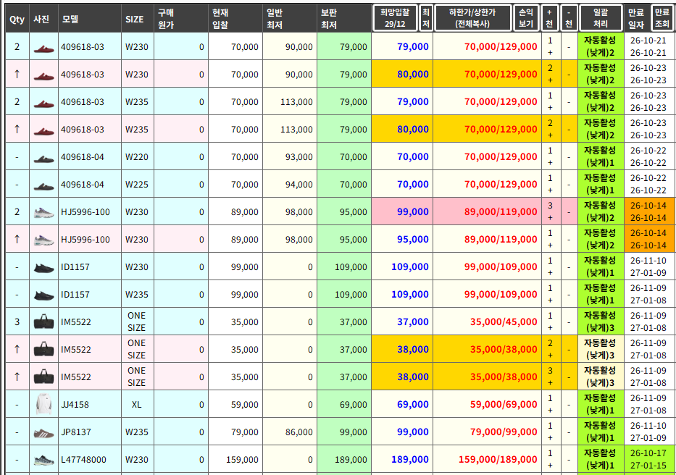Click 자동활성(낮게)1 in the 409618-04 W225 row
Screen dimensions: 676x475
click(600, 185)
